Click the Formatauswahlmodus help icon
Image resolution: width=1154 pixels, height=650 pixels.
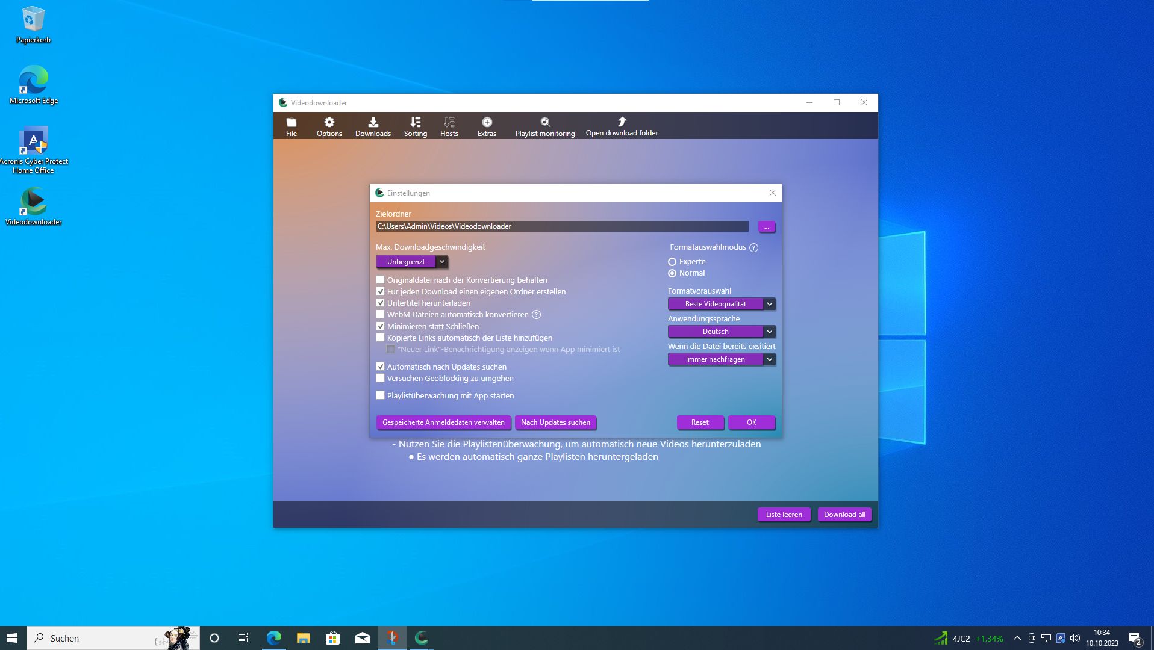click(x=754, y=247)
